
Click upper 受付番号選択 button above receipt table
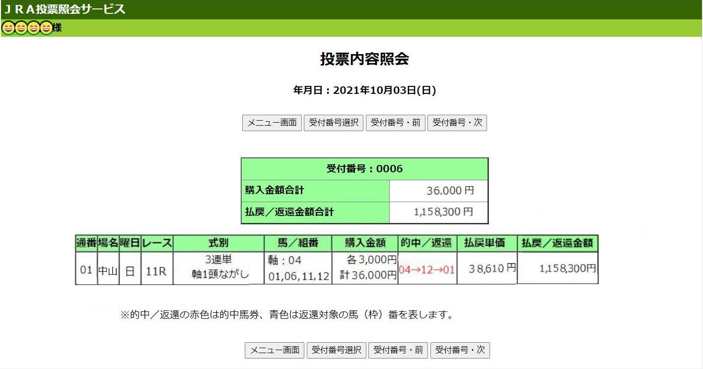pyautogui.click(x=334, y=123)
